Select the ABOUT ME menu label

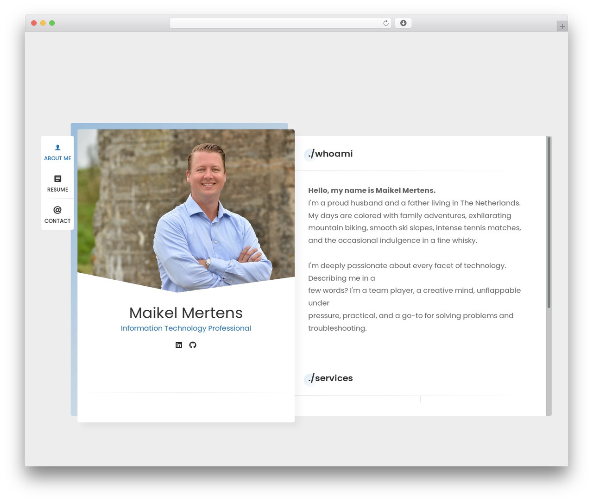pyautogui.click(x=57, y=158)
